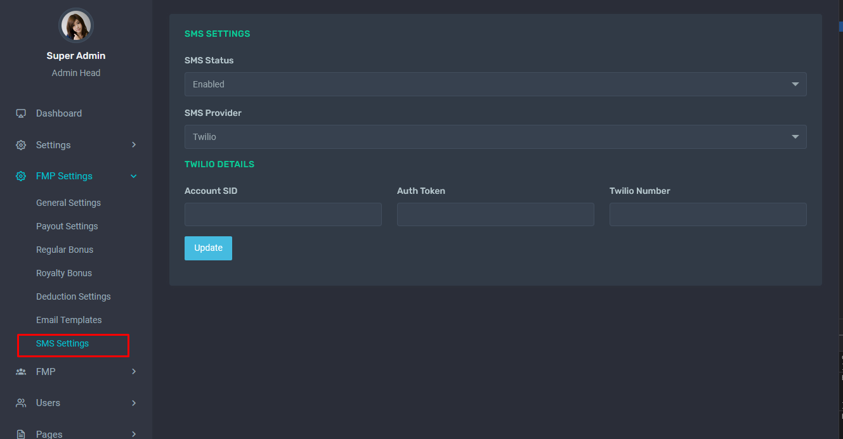Click the Settings gear icon in sidebar
The width and height of the screenshot is (843, 439).
tap(21, 145)
